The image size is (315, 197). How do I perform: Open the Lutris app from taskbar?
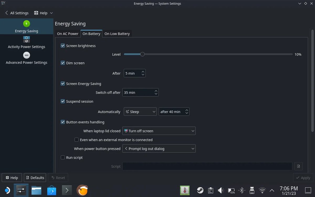(82, 190)
